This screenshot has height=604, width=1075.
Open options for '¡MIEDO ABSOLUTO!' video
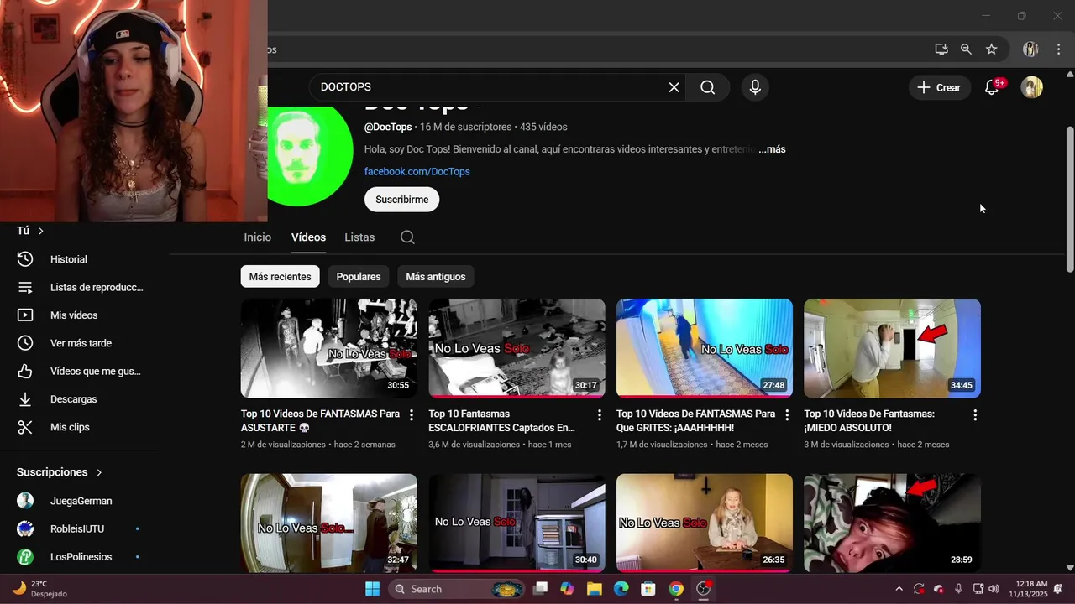click(975, 415)
